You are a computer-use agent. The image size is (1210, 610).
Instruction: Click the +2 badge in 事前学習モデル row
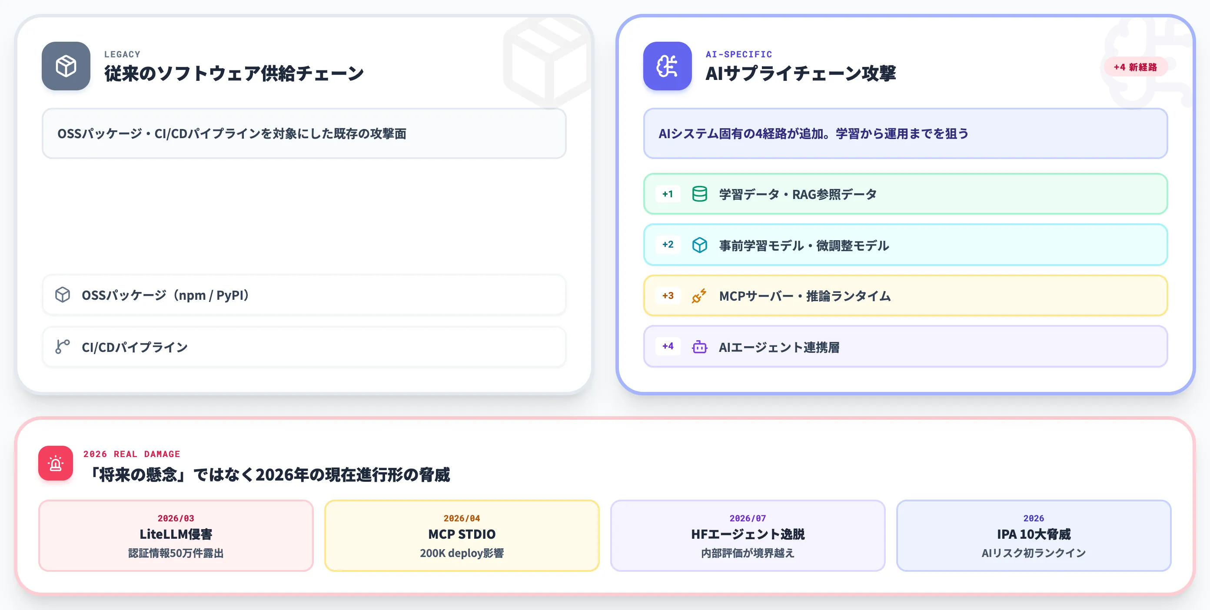point(668,244)
